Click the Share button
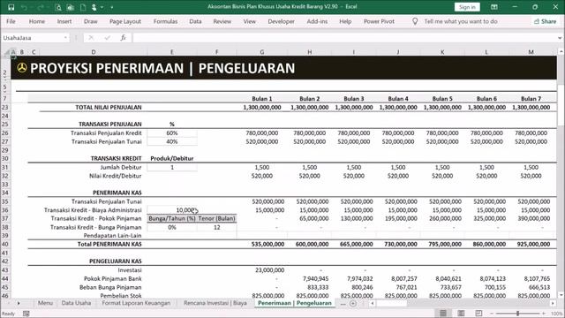The image size is (565, 318). (x=546, y=21)
